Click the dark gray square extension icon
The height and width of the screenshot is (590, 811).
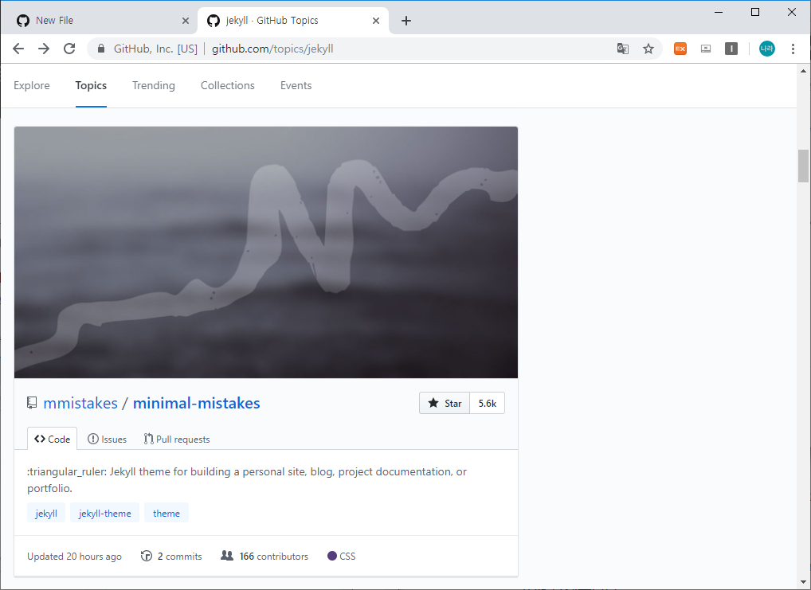click(731, 49)
